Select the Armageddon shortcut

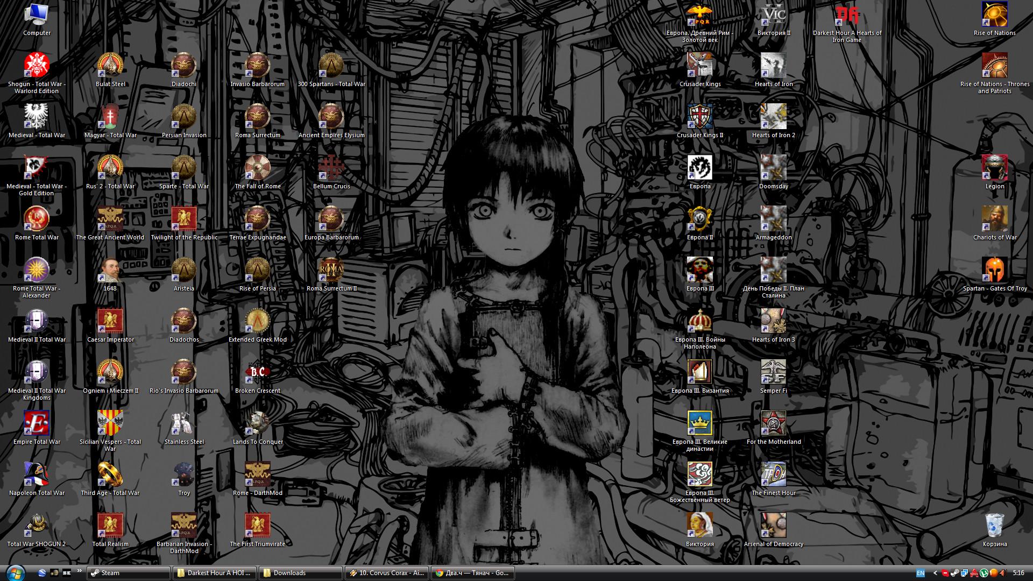click(774, 223)
